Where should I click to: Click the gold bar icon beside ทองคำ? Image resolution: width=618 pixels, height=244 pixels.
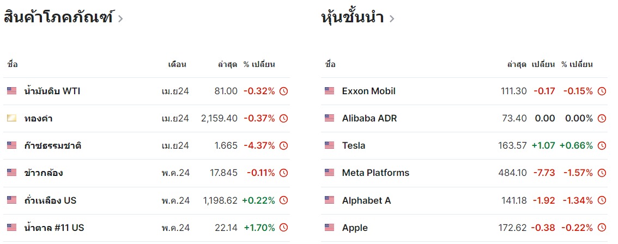click(x=12, y=118)
